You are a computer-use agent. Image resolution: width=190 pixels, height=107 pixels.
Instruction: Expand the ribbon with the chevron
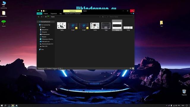click(x=131, y=14)
